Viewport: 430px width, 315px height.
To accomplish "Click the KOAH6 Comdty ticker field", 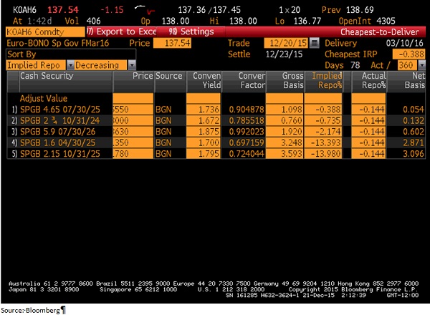I will click(42, 32).
